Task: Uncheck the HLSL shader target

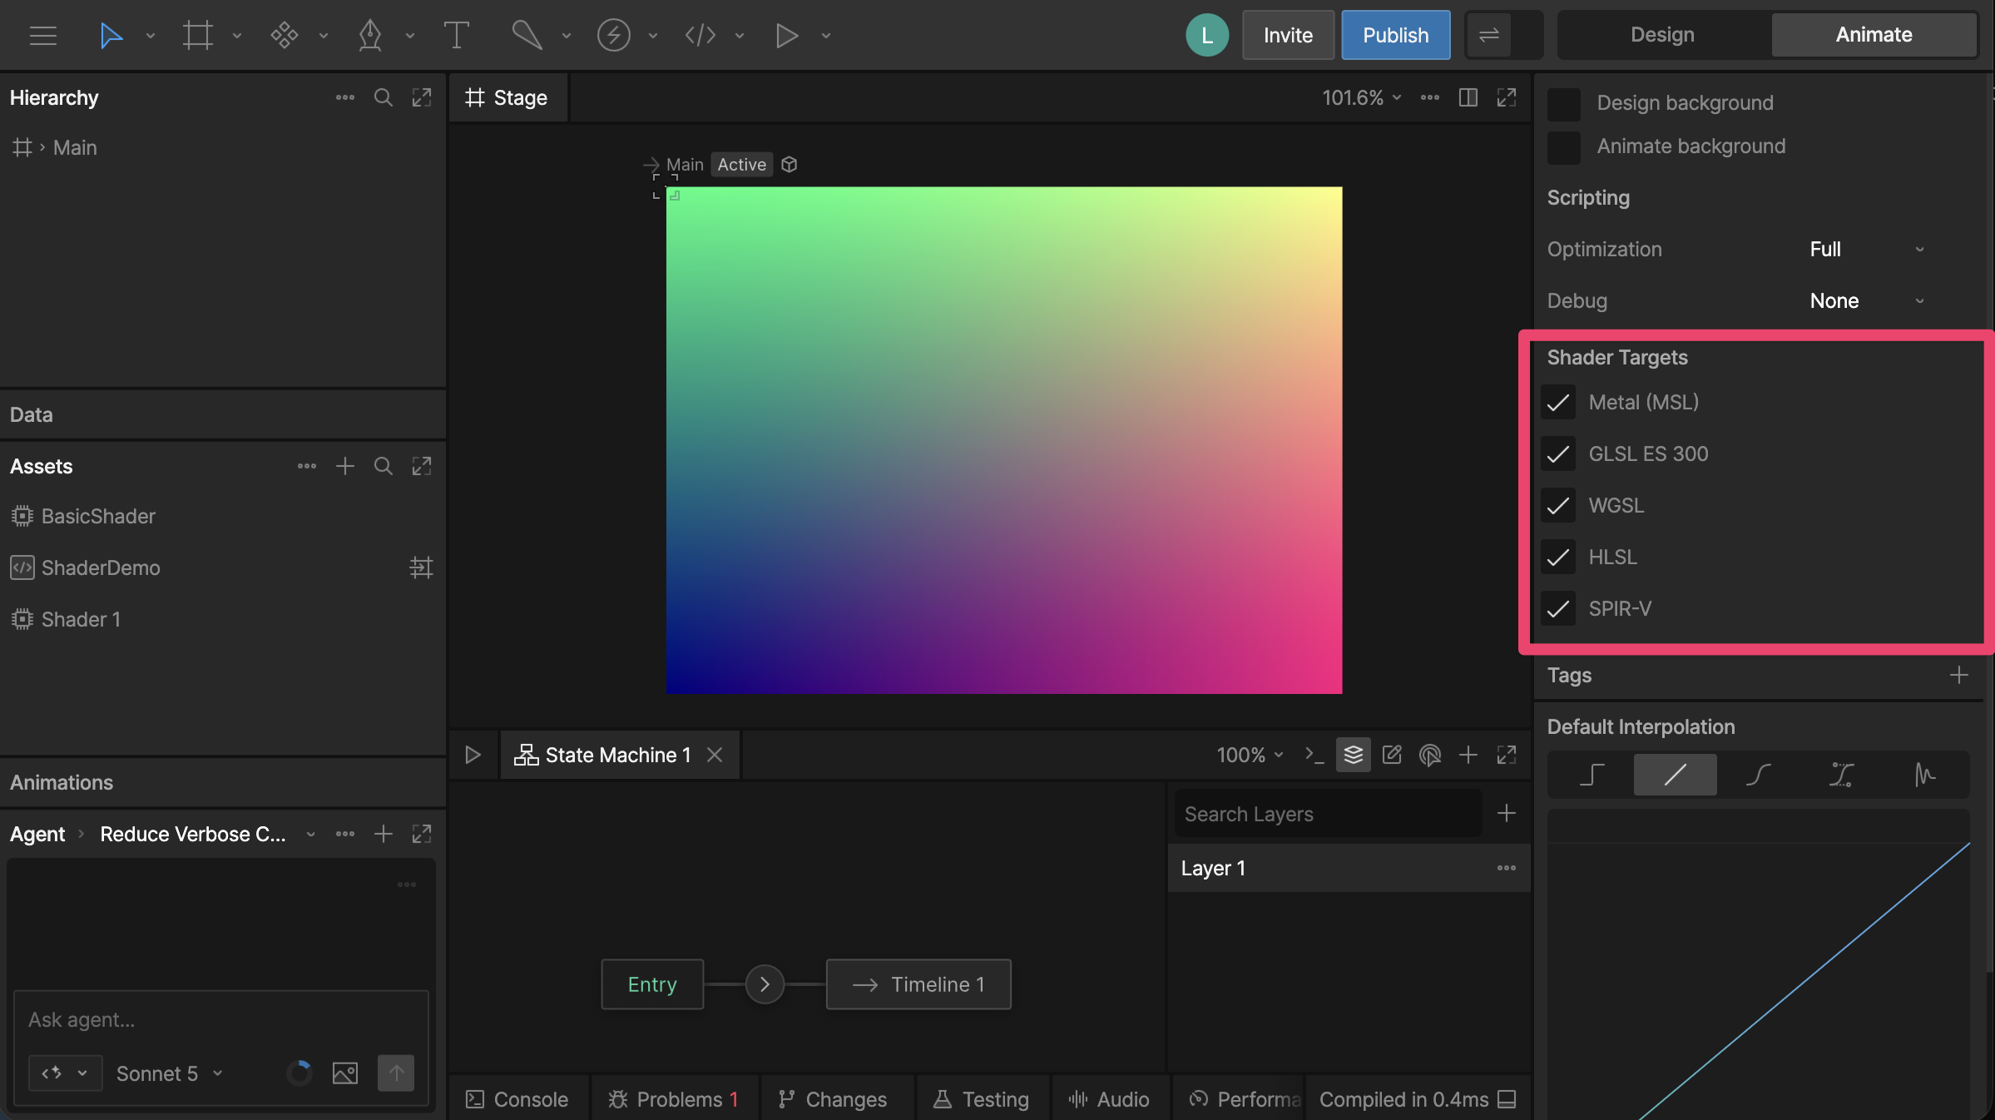Action: pyautogui.click(x=1558, y=558)
